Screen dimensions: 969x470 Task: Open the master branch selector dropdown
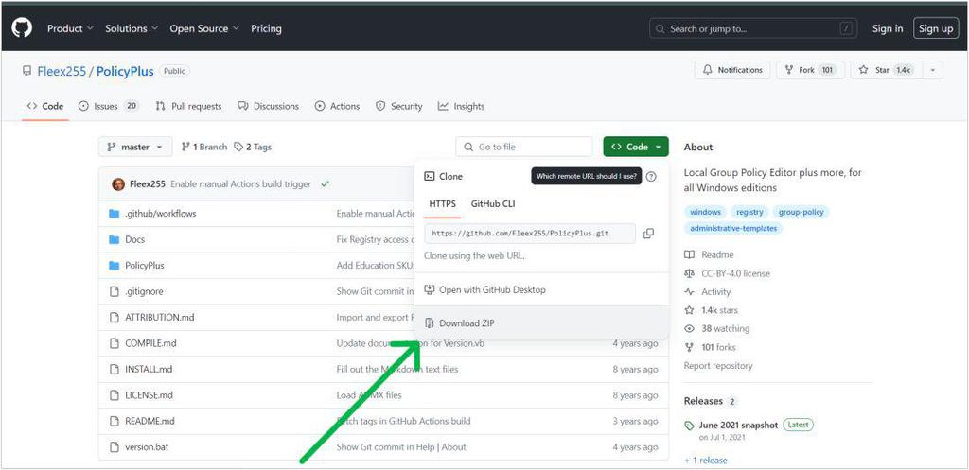point(135,147)
